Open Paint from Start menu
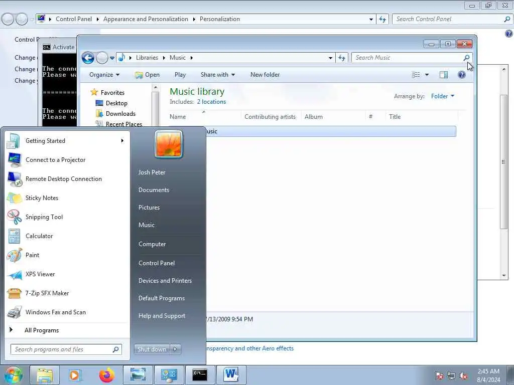This screenshot has height=385, width=514. (67, 255)
